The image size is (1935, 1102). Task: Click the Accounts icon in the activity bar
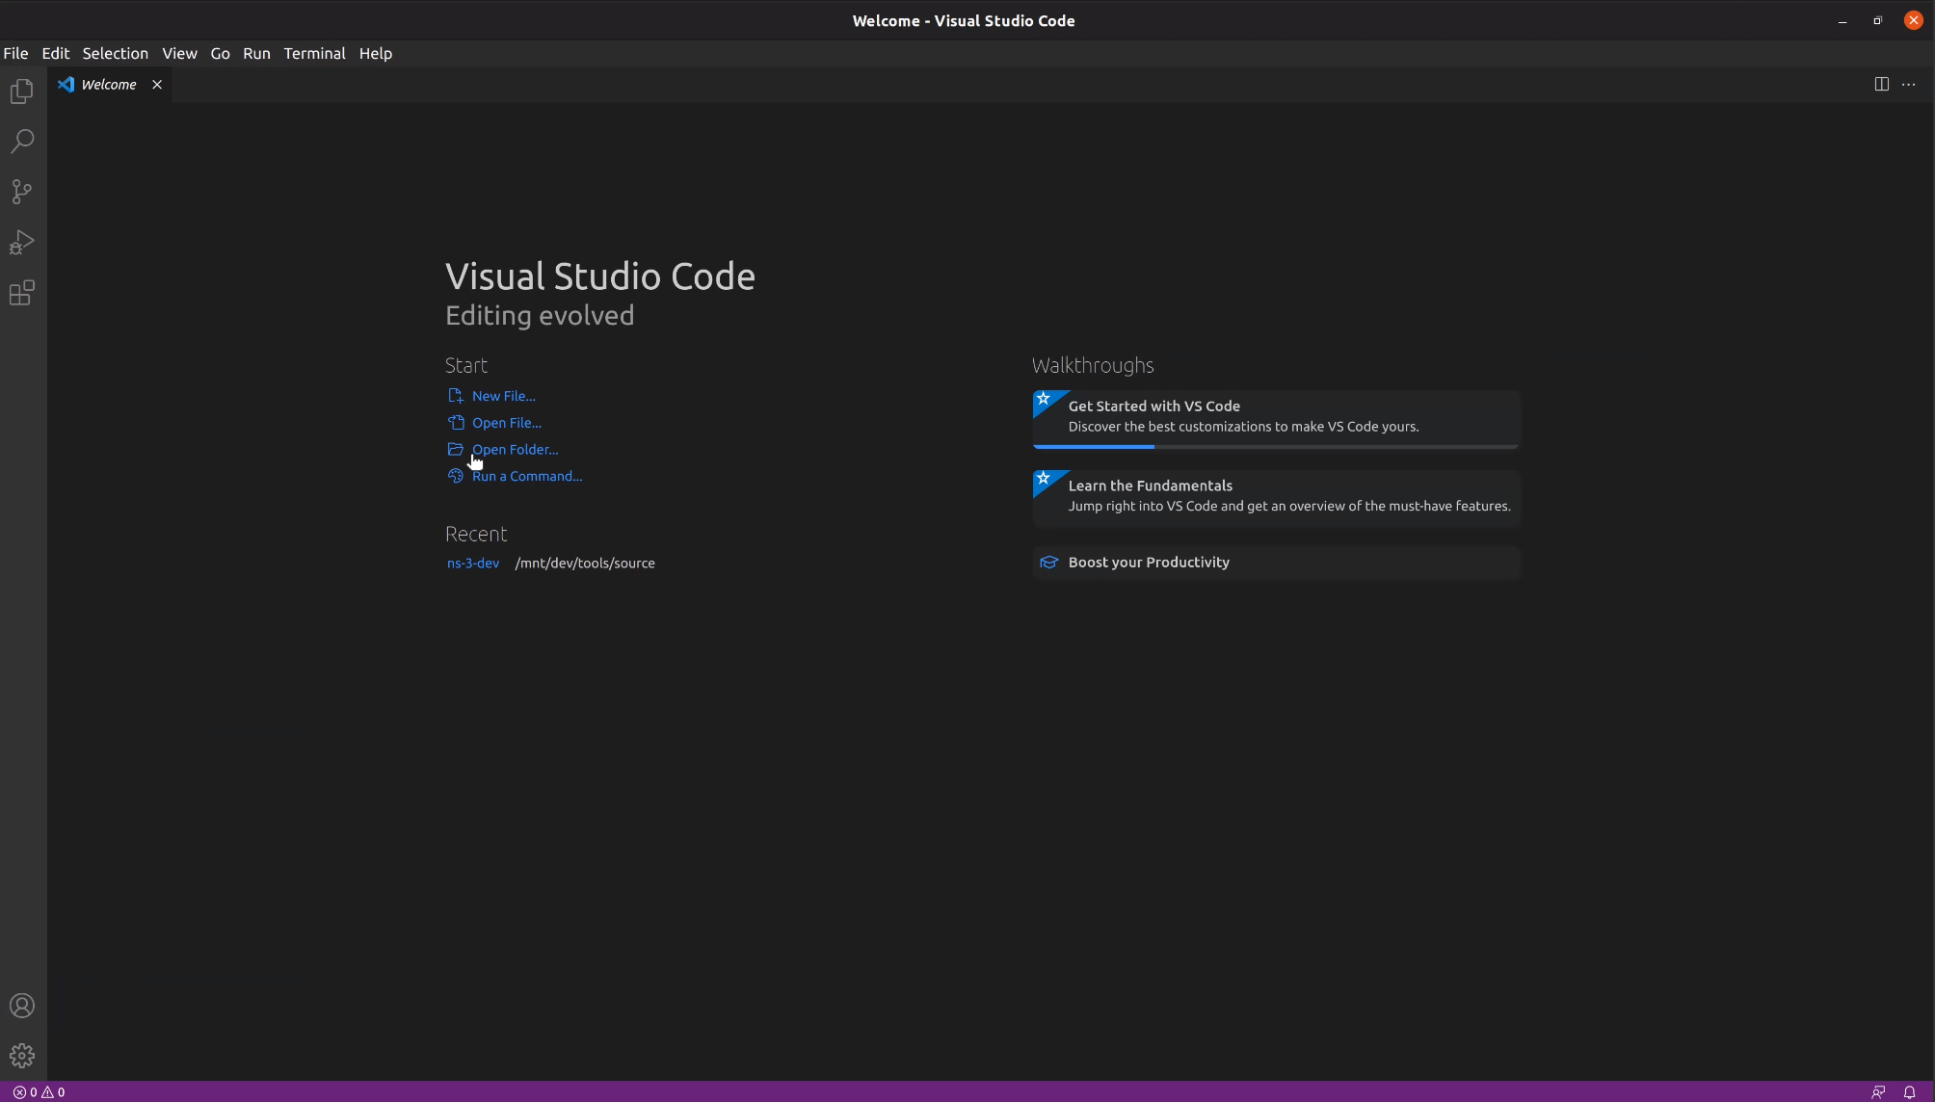(22, 1006)
